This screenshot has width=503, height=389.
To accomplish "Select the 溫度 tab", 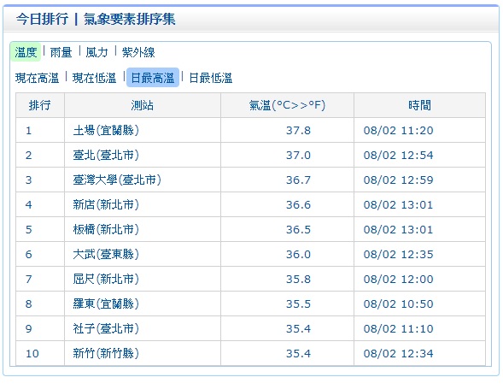I will tap(26, 52).
